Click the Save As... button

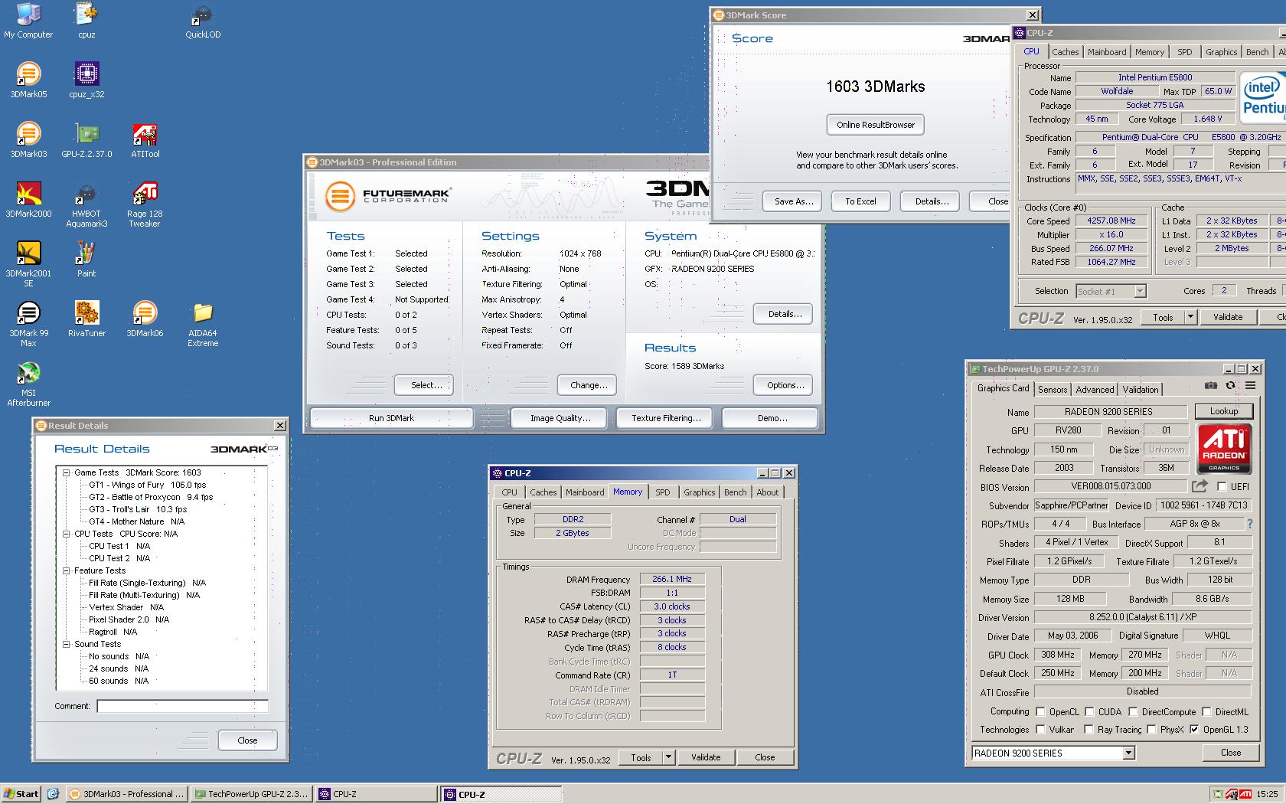(794, 201)
